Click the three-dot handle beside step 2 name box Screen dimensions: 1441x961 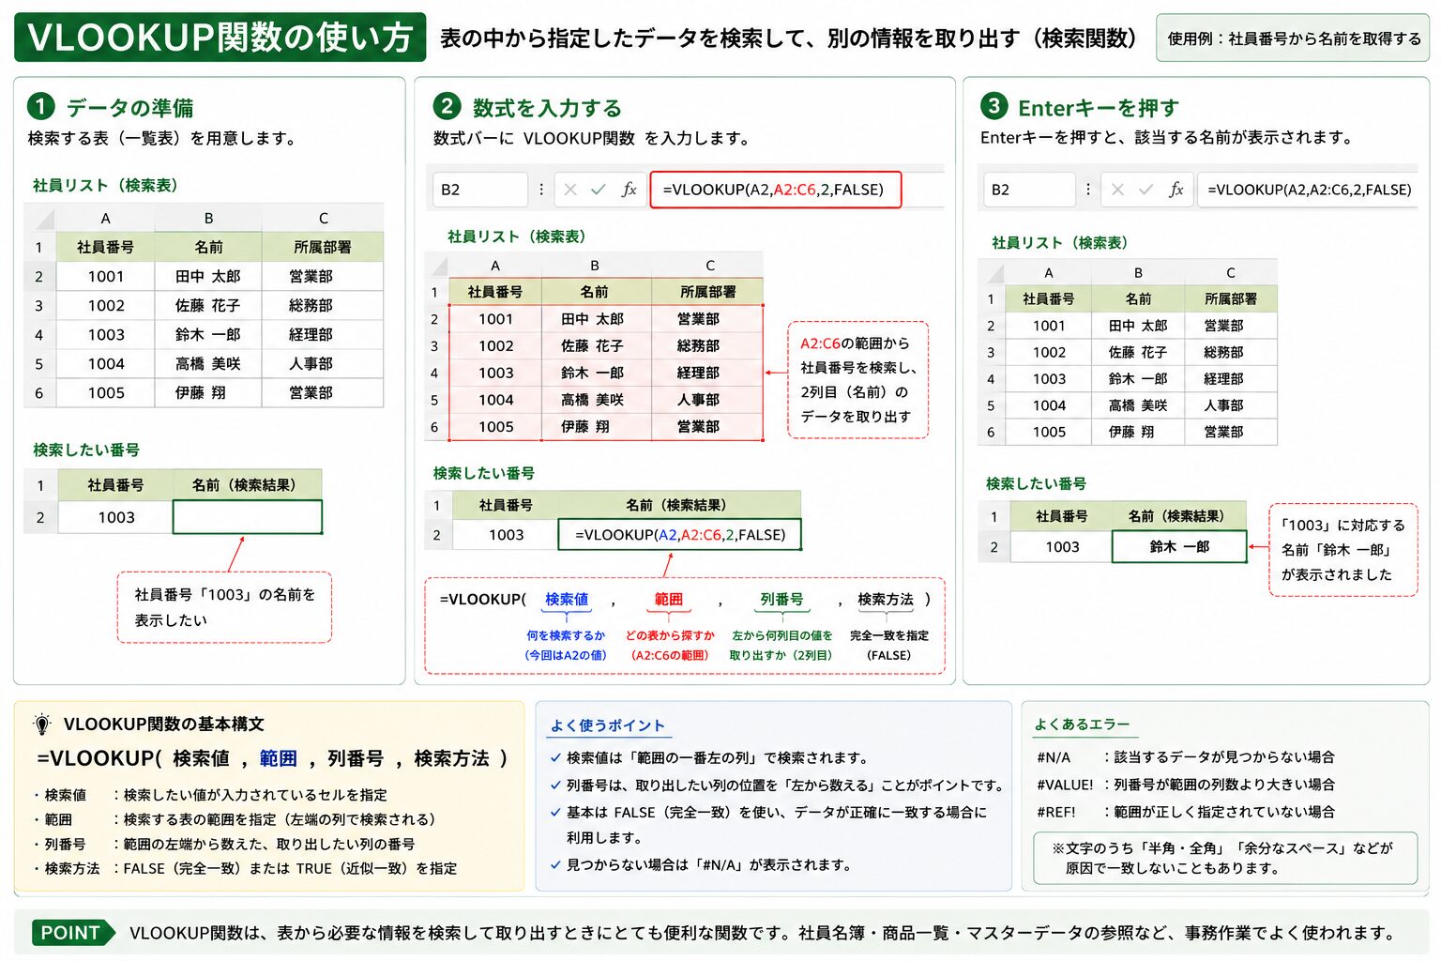tap(541, 190)
